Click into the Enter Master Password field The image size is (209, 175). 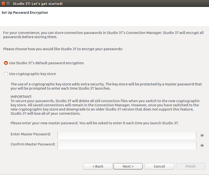127,136
